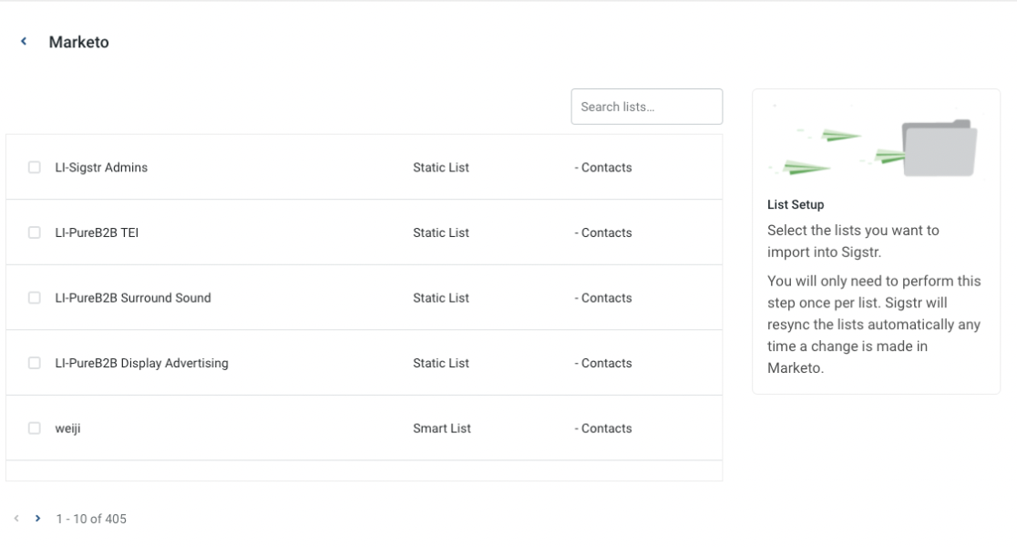
Task: Click Static List in Display Advertising row
Action: [x=441, y=363]
